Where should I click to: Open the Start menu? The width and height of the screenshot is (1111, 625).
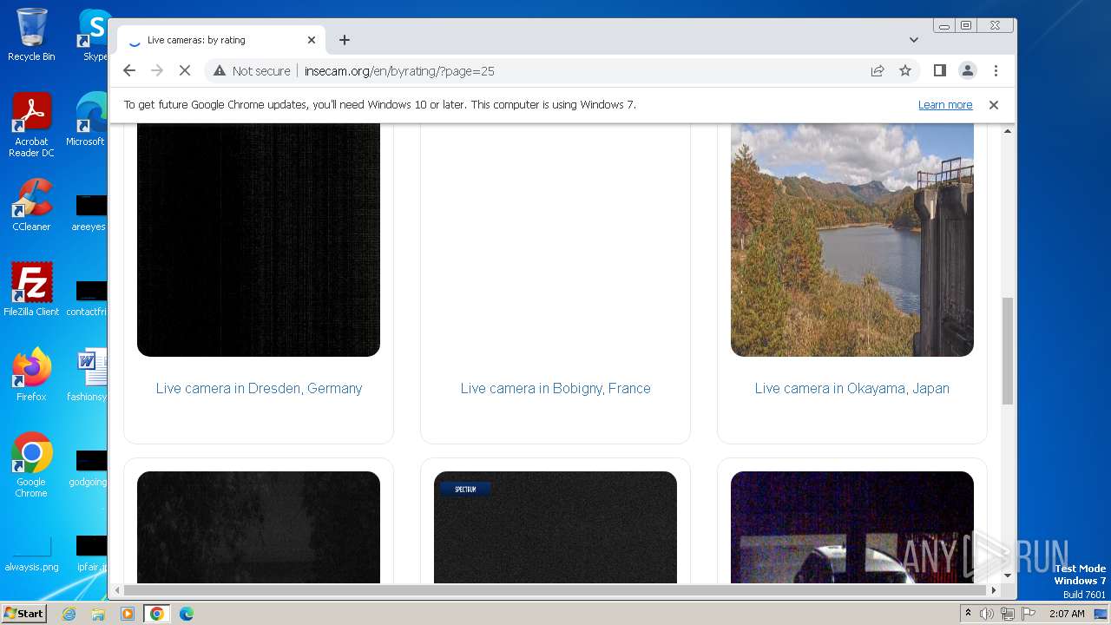point(23,614)
